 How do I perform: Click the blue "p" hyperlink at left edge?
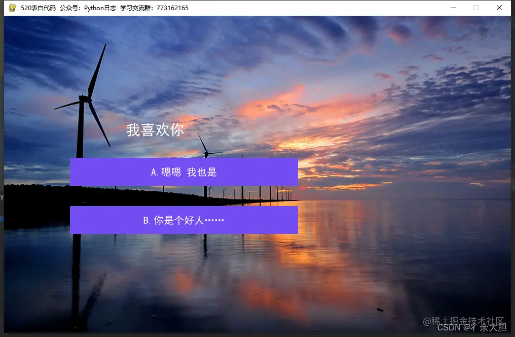pyautogui.click(x=3, y=218)
